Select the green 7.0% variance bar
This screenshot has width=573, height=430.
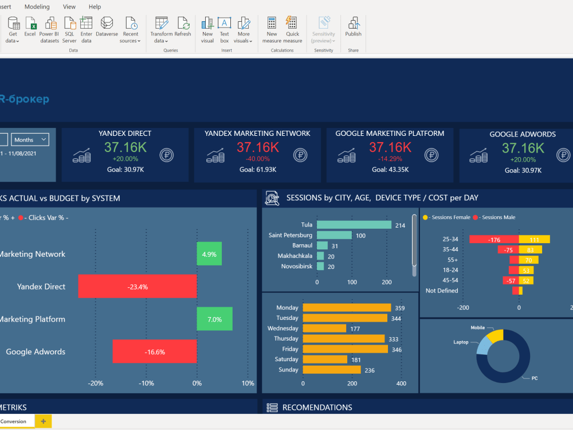tap(214, 319)
